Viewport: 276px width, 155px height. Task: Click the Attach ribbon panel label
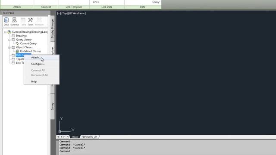(x=17, y=7)
